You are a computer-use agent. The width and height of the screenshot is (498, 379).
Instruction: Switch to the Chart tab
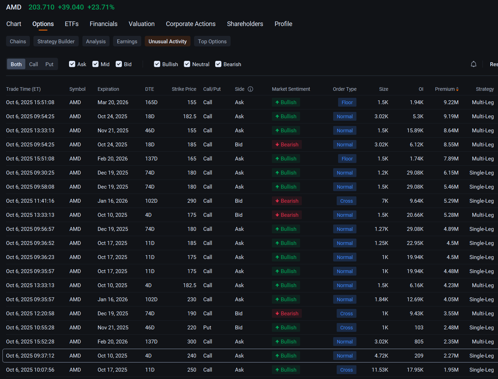click(x=14, y=24)
